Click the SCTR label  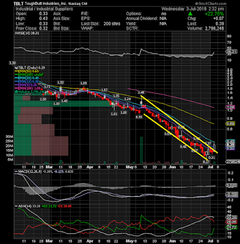tap(132, 29)
